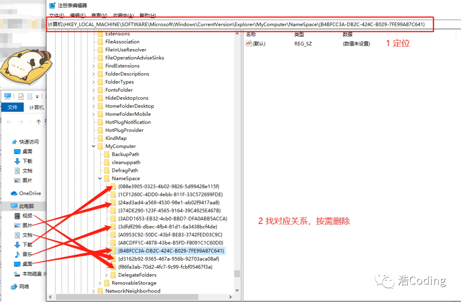Select key {3ADD1653-EB32-4cb0-BBD7-DFA0ABB5ACCA}
The height and width of the screenshot is (302, 461).
[x=172, y=218]
